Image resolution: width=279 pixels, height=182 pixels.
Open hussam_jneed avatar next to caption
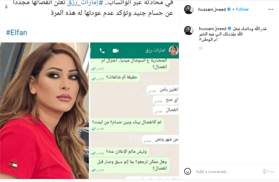189,30
